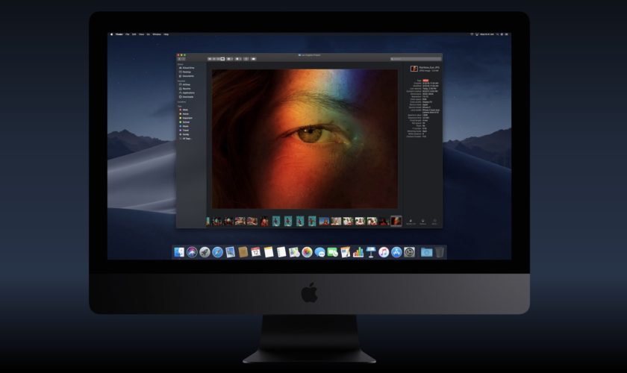
Task: Open the action gear dropdown in toolbar
Action: click(x=238, y=59)
